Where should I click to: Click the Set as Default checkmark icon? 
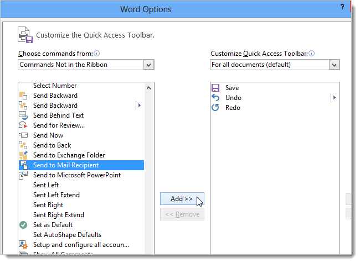[23, 225]
